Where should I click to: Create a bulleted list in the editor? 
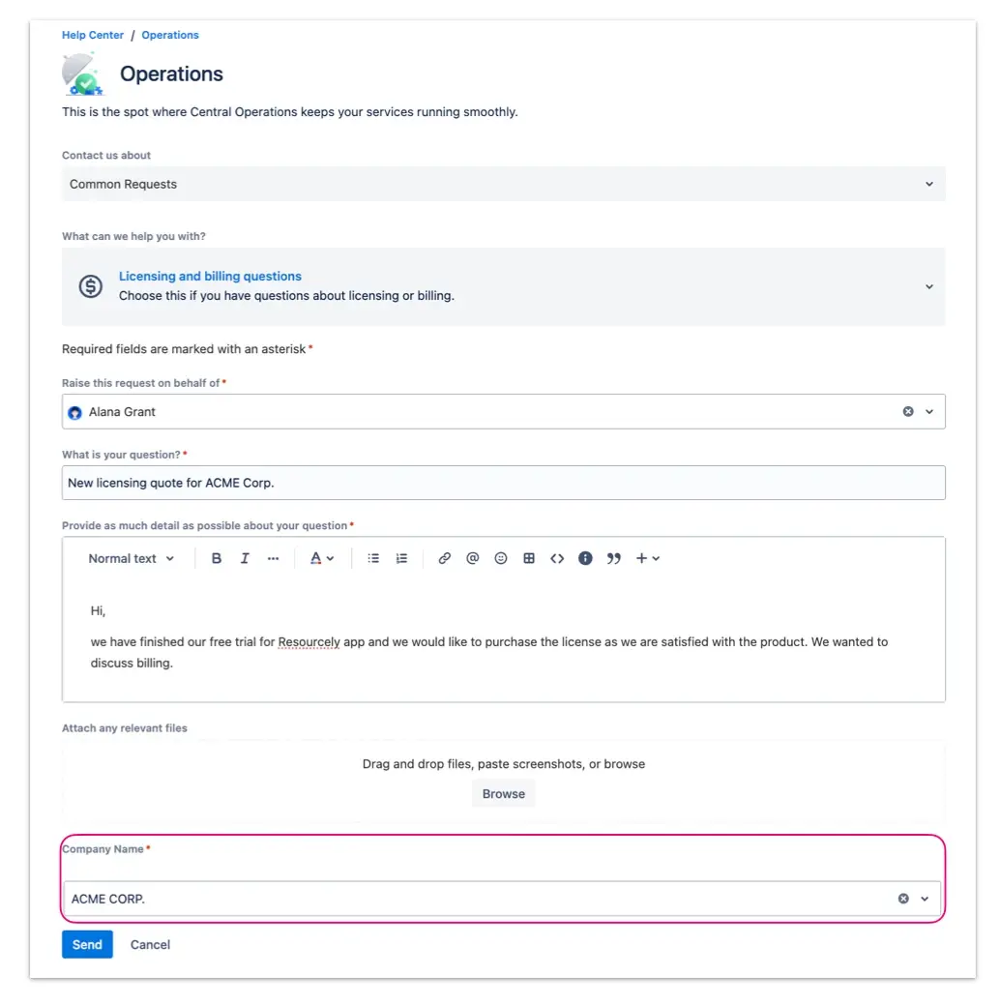(373, 558)
